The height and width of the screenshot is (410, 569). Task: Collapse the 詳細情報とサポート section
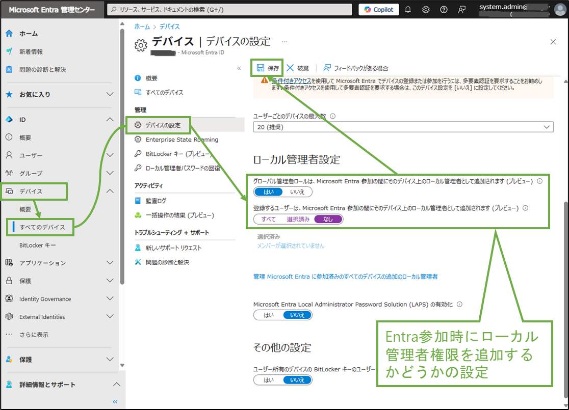[116, 384]
